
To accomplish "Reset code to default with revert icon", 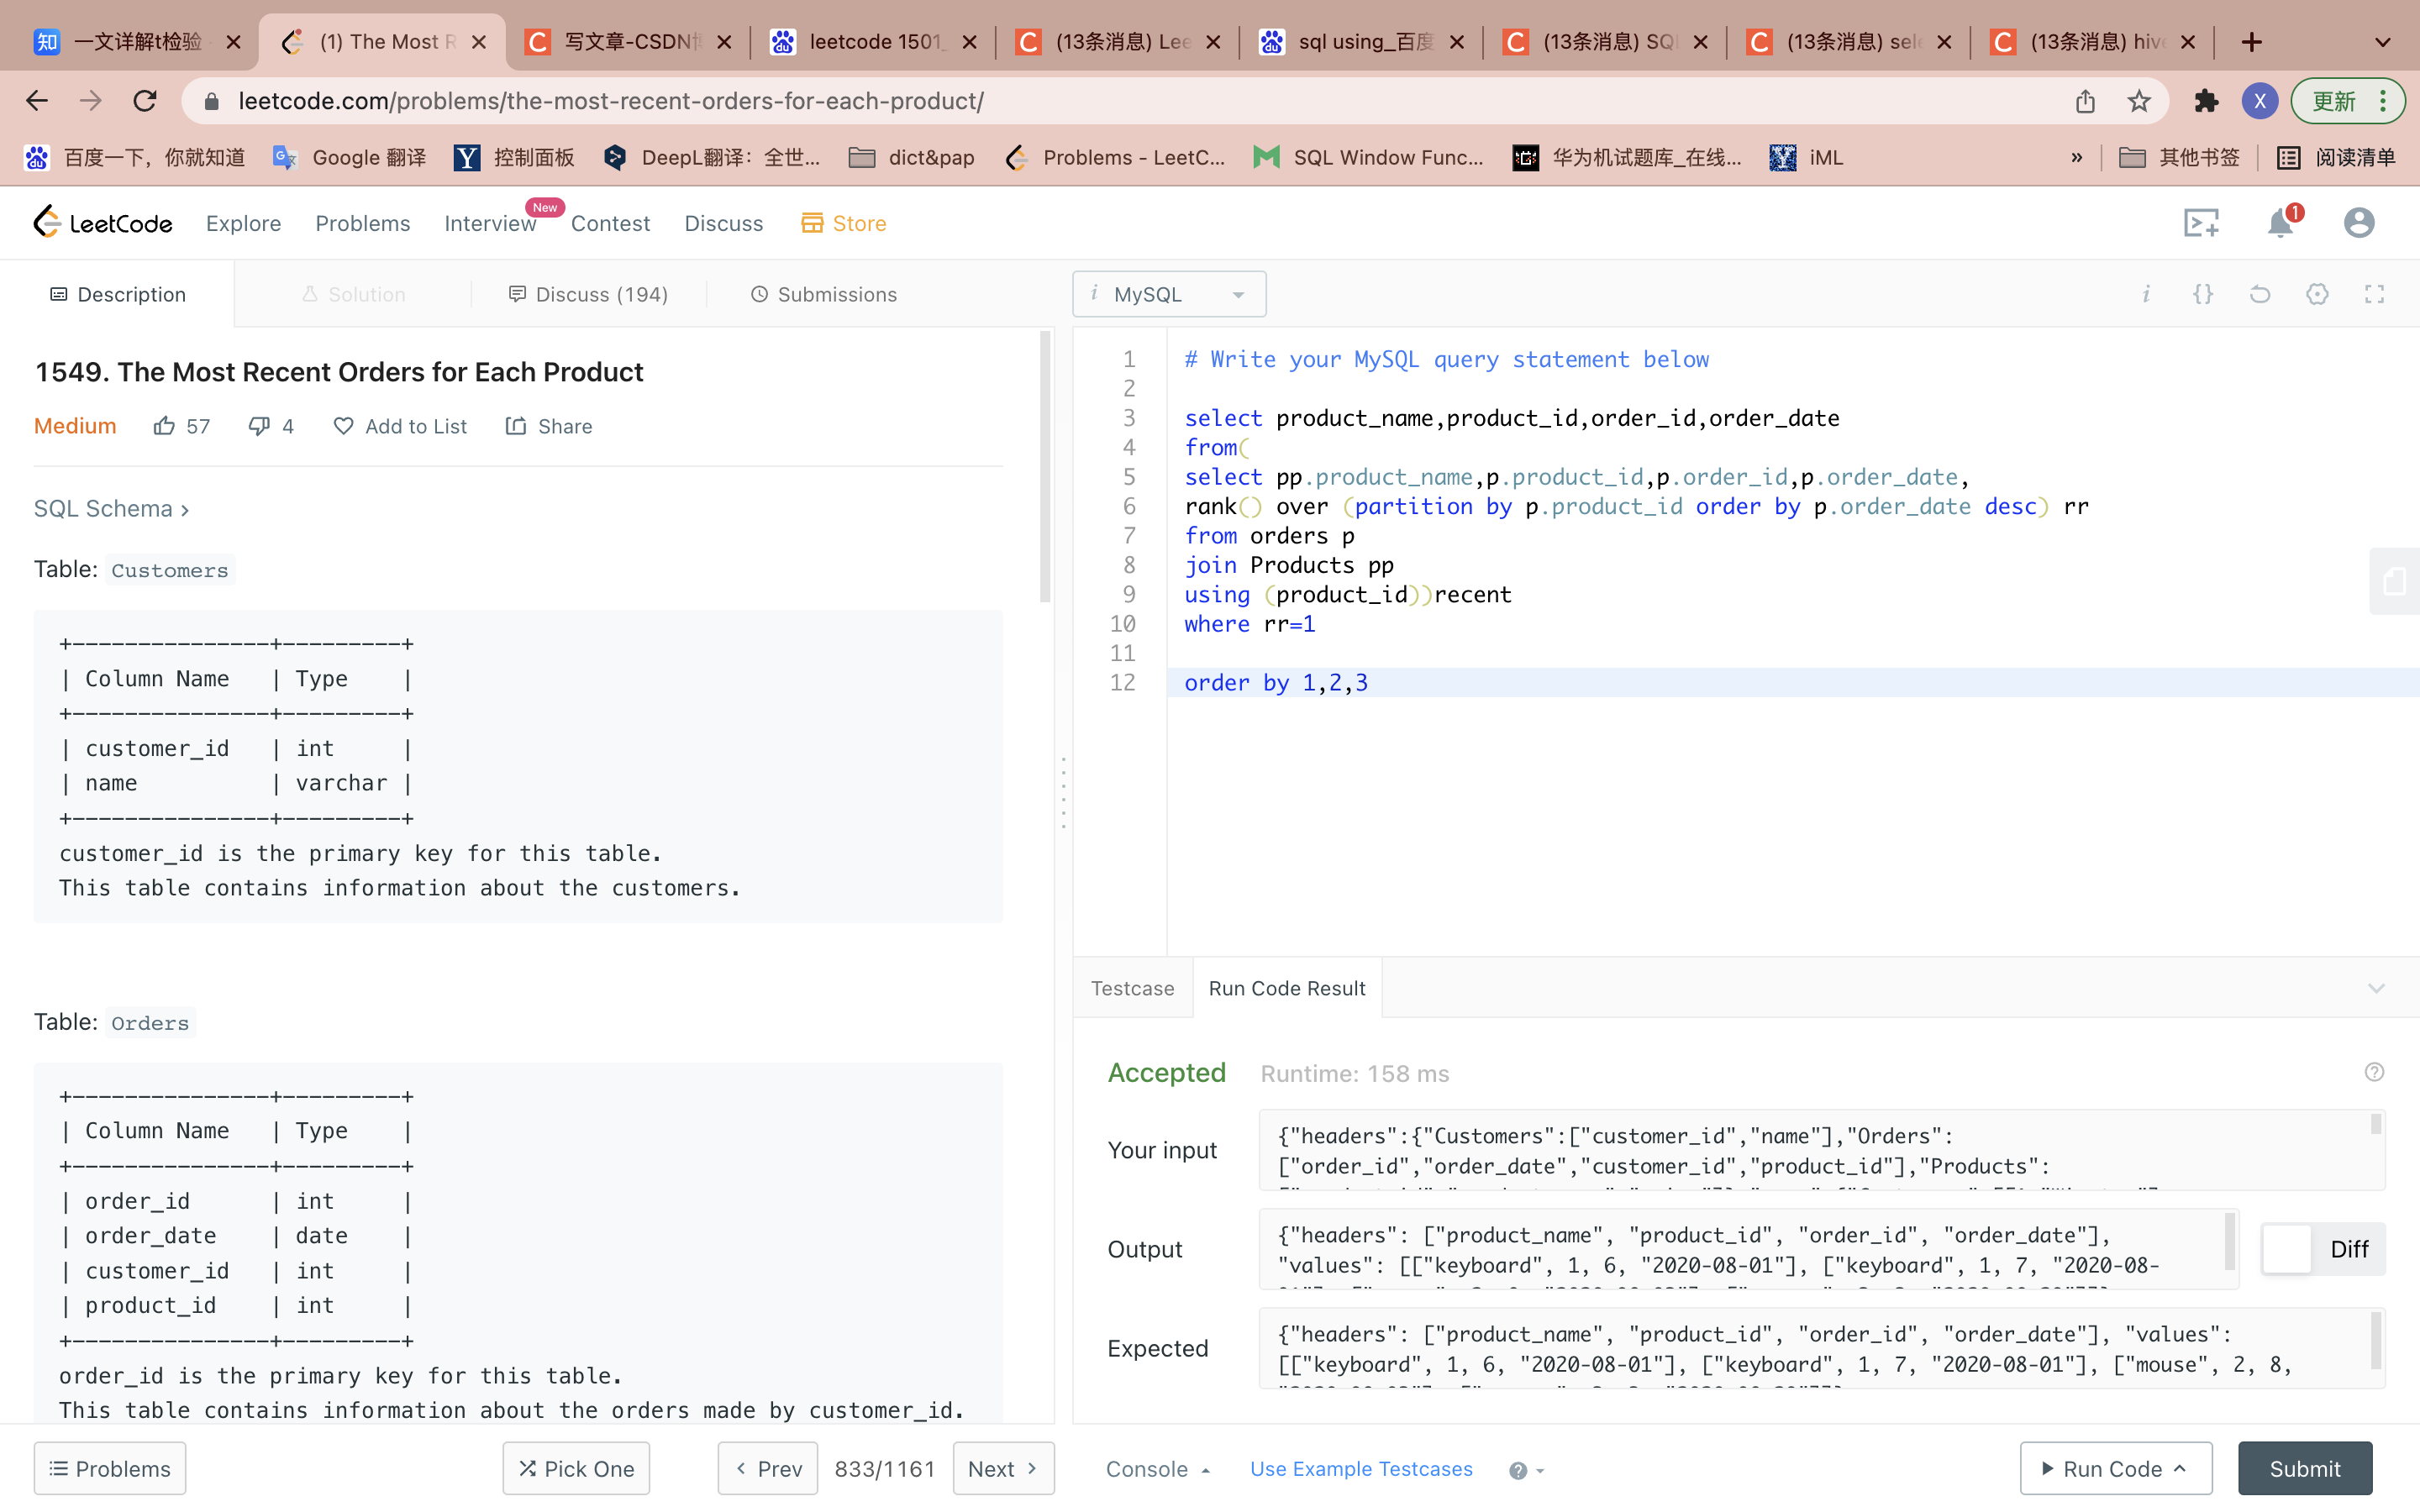I will 2260,294.
